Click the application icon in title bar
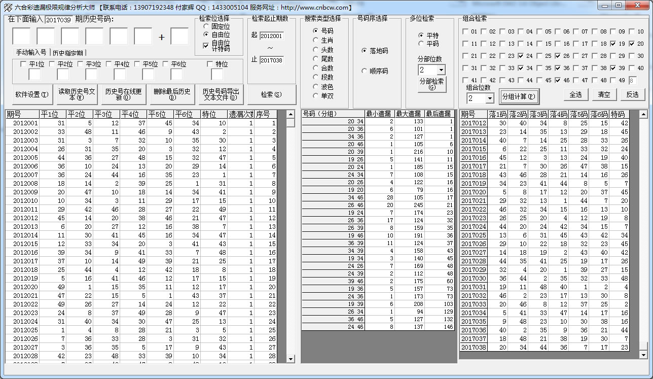 [8, 7]
